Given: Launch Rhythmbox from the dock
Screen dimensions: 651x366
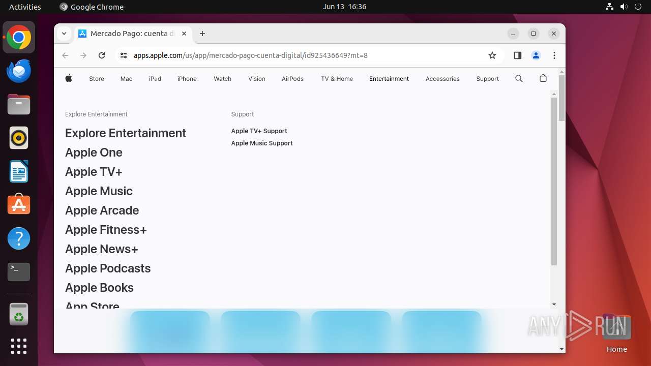Looking at the screenshot, I should pyautogui.click(x=19, y=138).
